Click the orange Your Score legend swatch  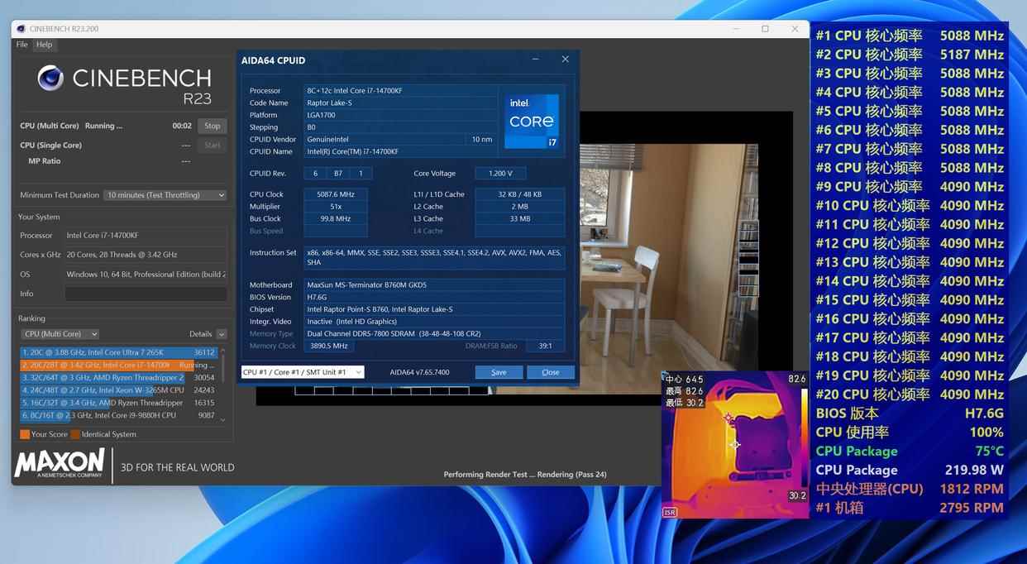25,434
